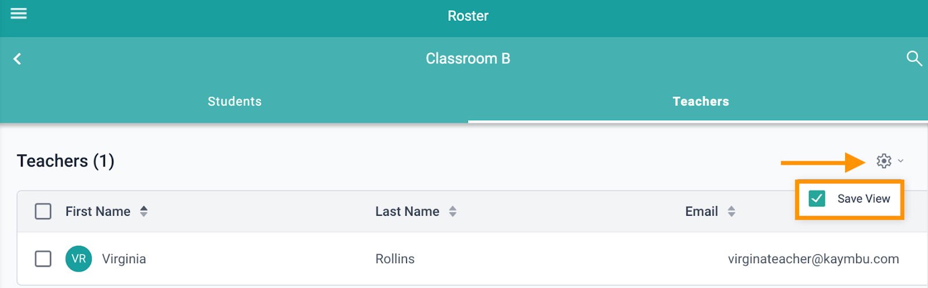Screen dimensions: 928x288
Task: Sort by Last Name arrows icon
Action: click(x=453, y=212)
